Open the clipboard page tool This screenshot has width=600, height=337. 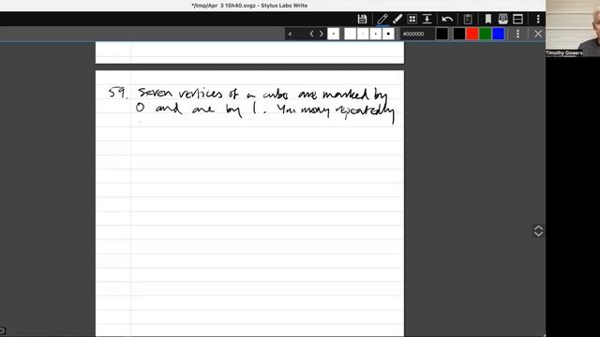point(468,19)
